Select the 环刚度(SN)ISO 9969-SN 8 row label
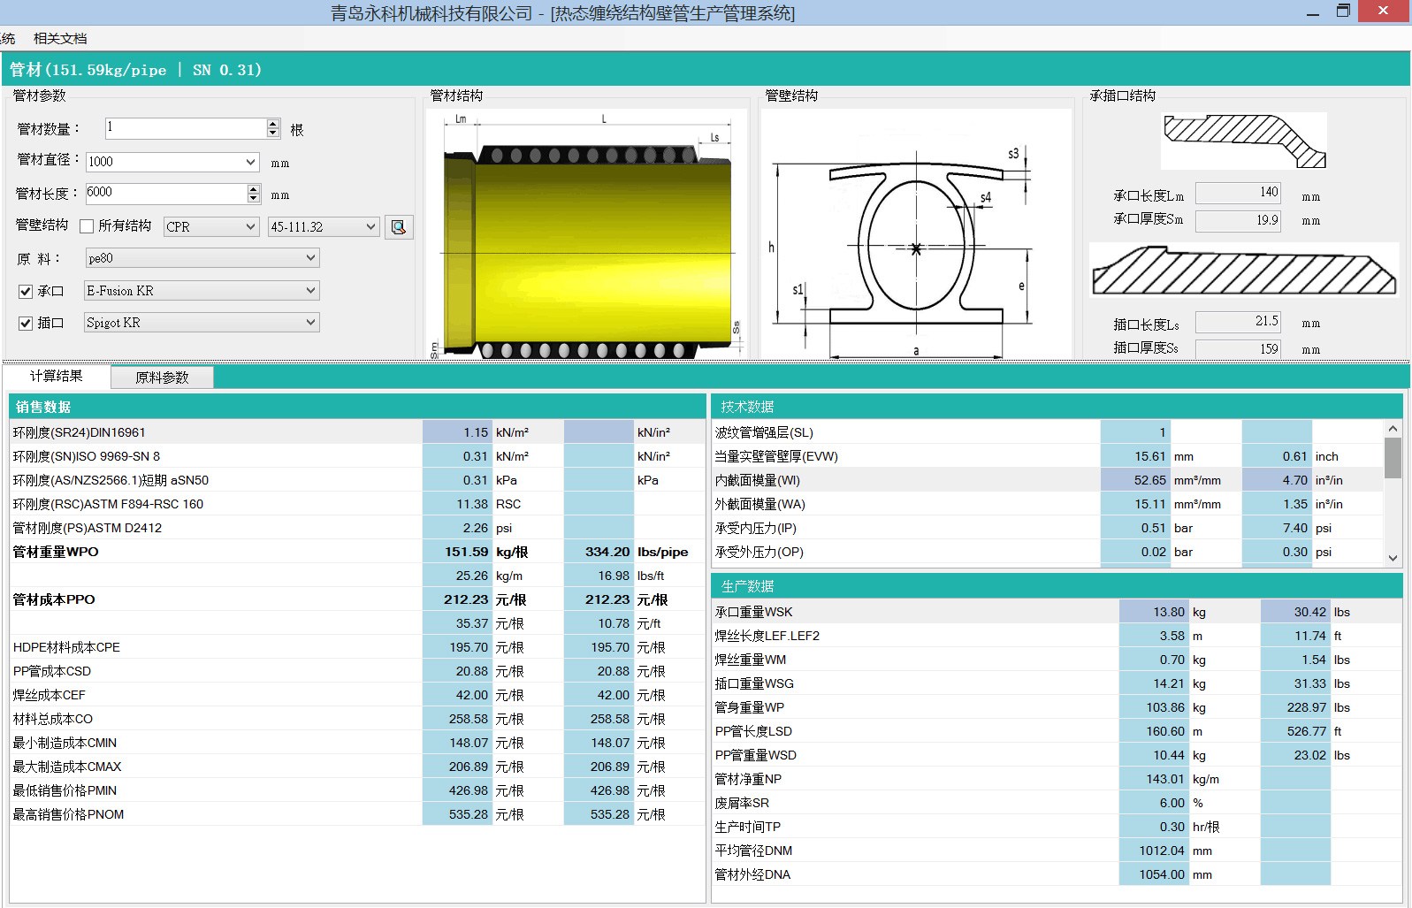This screenshot has width=1412, height=908. (87, 456)
